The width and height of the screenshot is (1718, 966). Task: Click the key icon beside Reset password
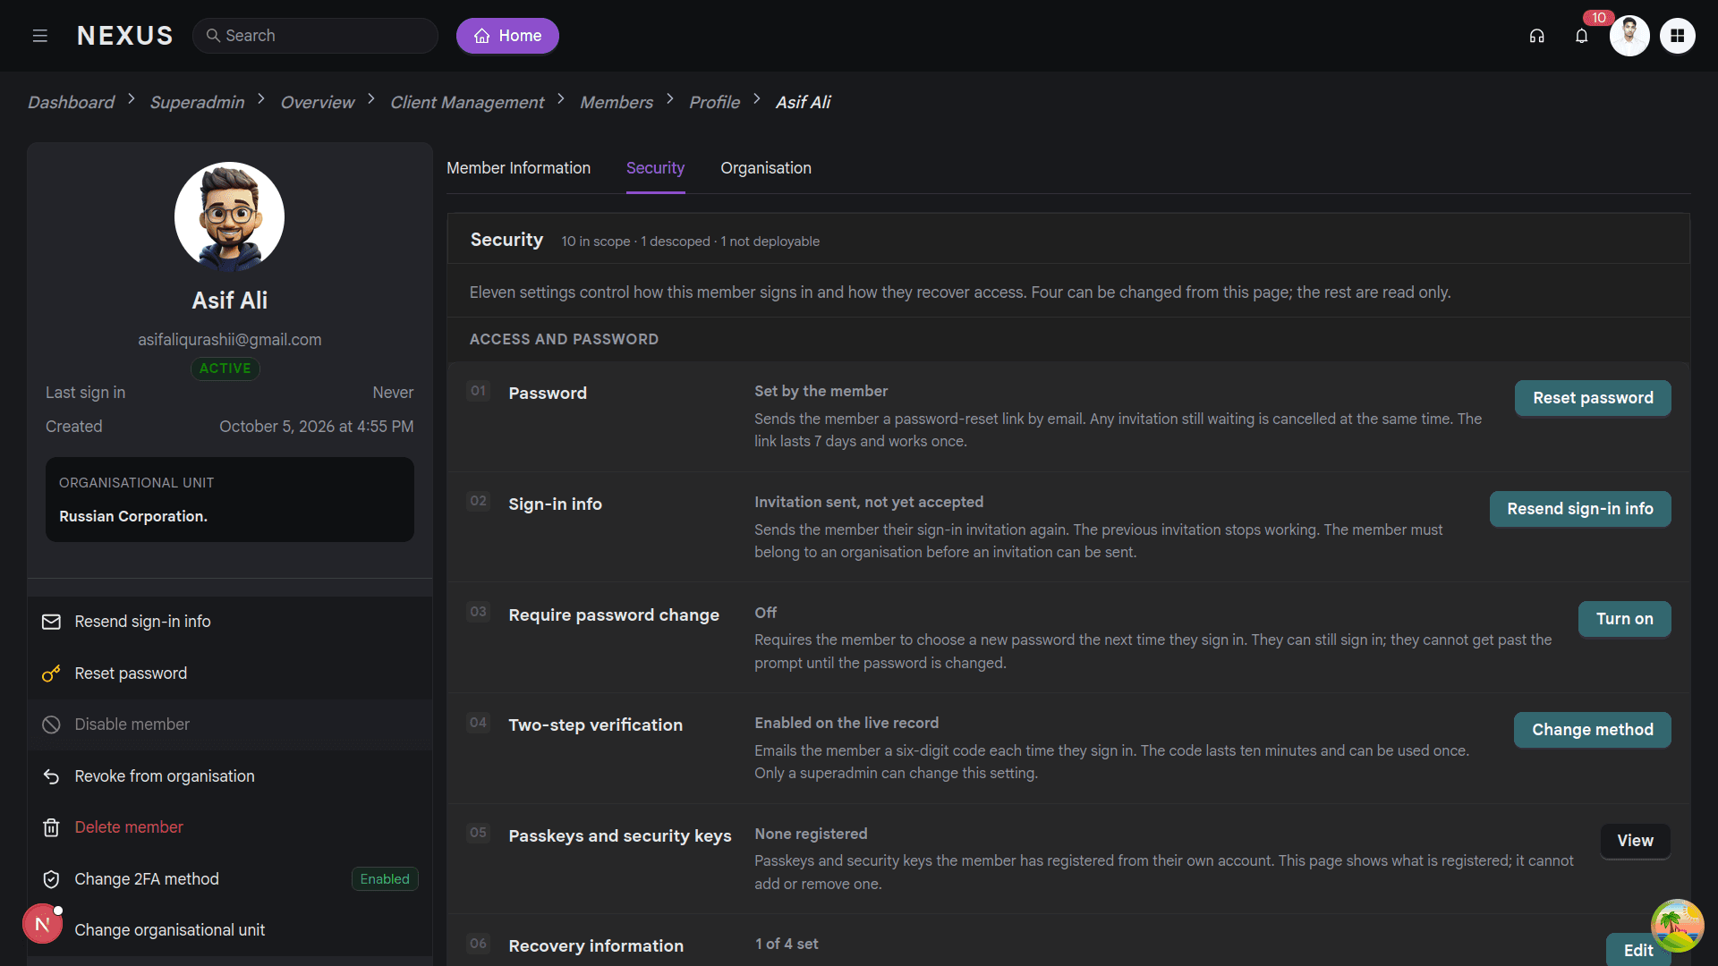pyautogui.click(x=51, y=674)
